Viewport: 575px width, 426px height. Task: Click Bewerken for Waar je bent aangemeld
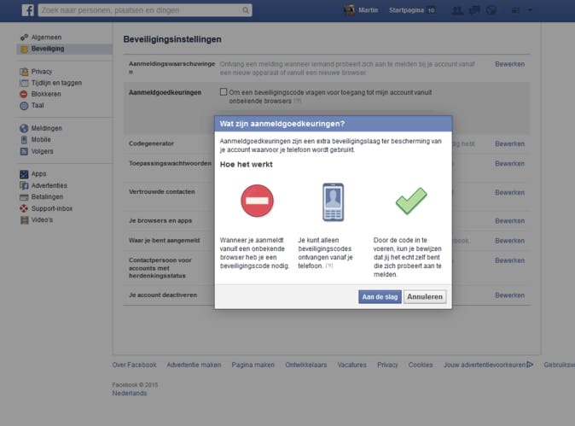[509, 241]
